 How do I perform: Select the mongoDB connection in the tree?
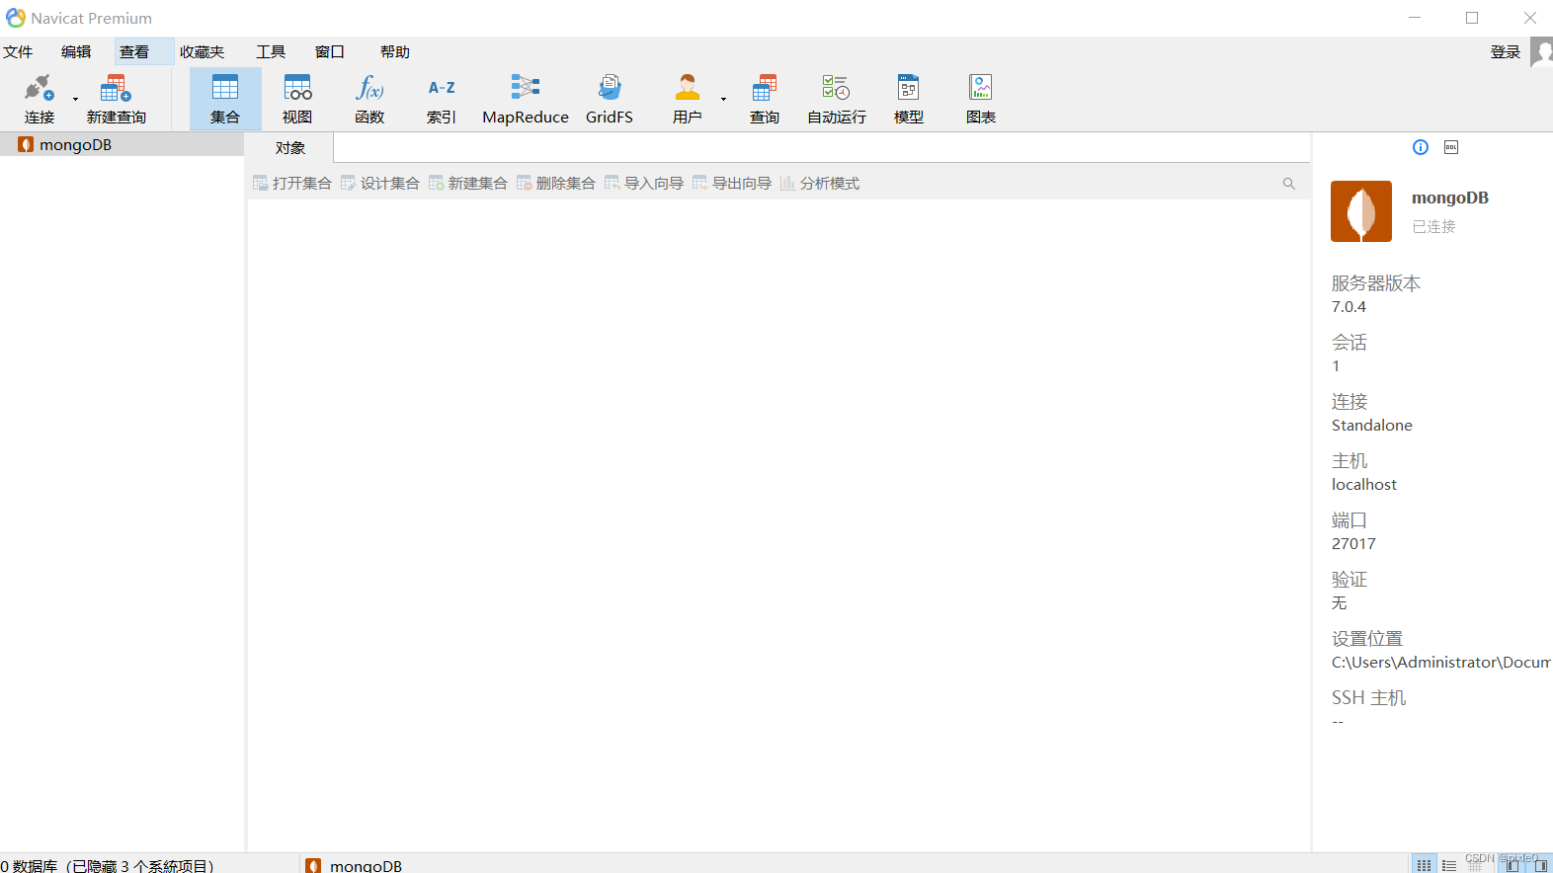coord(122,144)
